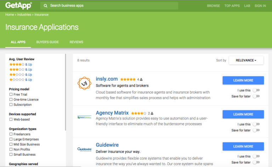
Task: Click the GetApp logo
Action: point(18,6)
